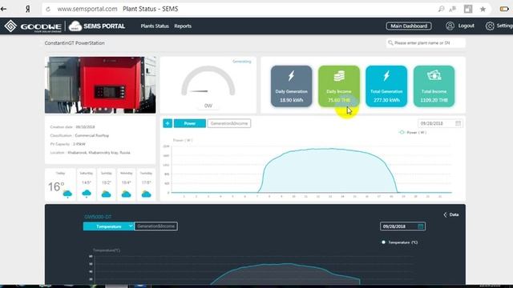Viewport: 513px width, 288px height.
Task: Select the Daily Generation card
Action: tap(291, 86)
